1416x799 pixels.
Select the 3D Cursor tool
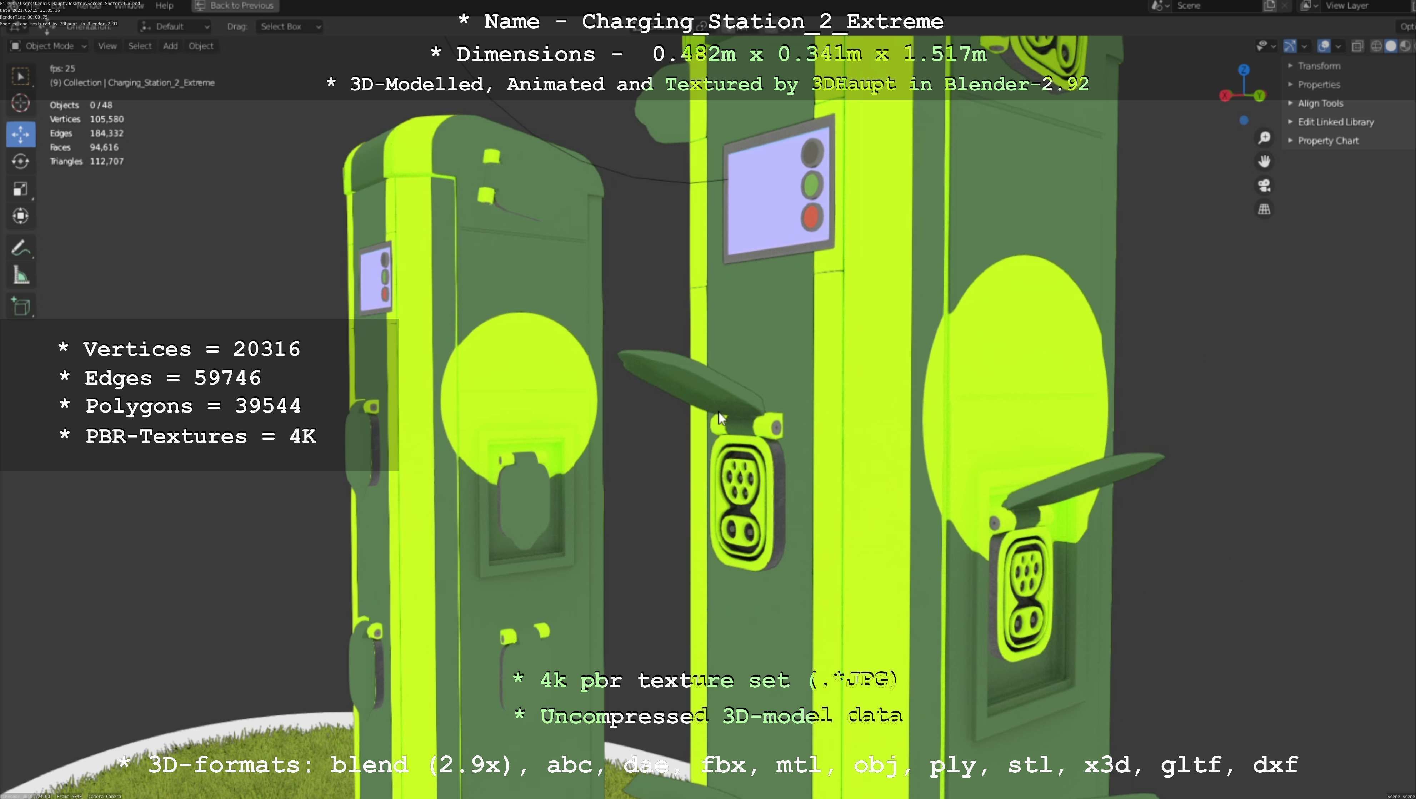coord(20,103)
